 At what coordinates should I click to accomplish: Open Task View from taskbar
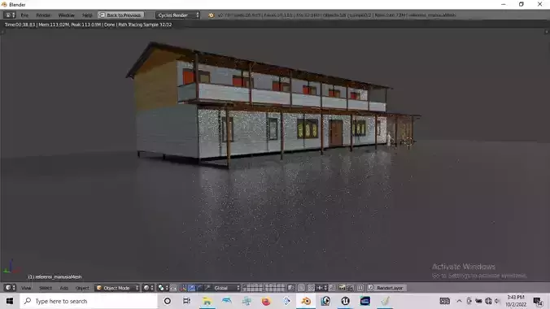(186, 301)
